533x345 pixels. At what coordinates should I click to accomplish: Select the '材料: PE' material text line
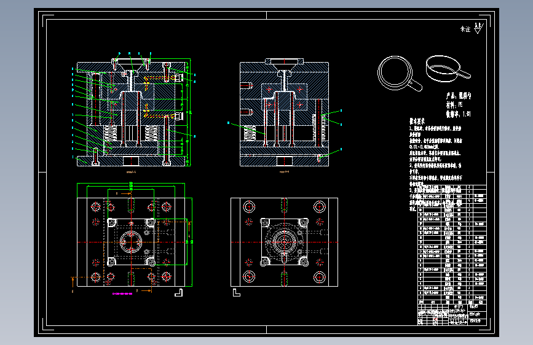tap(454, 105)
